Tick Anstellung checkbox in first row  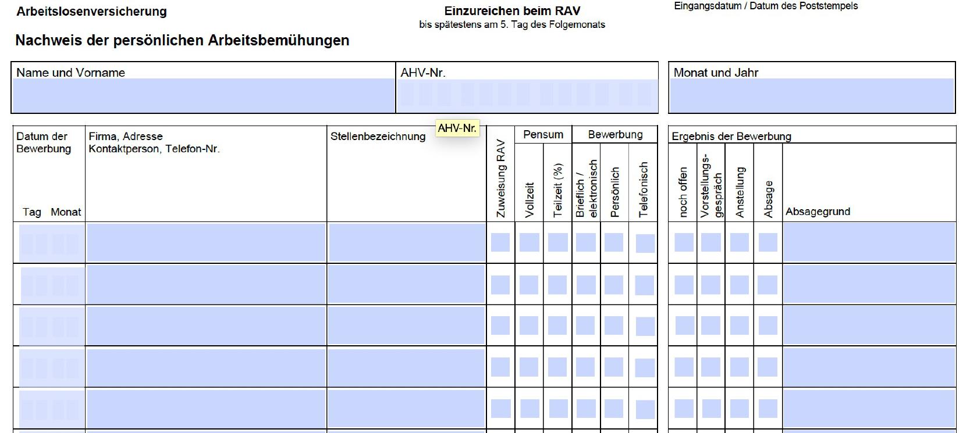tap(740, 242)
